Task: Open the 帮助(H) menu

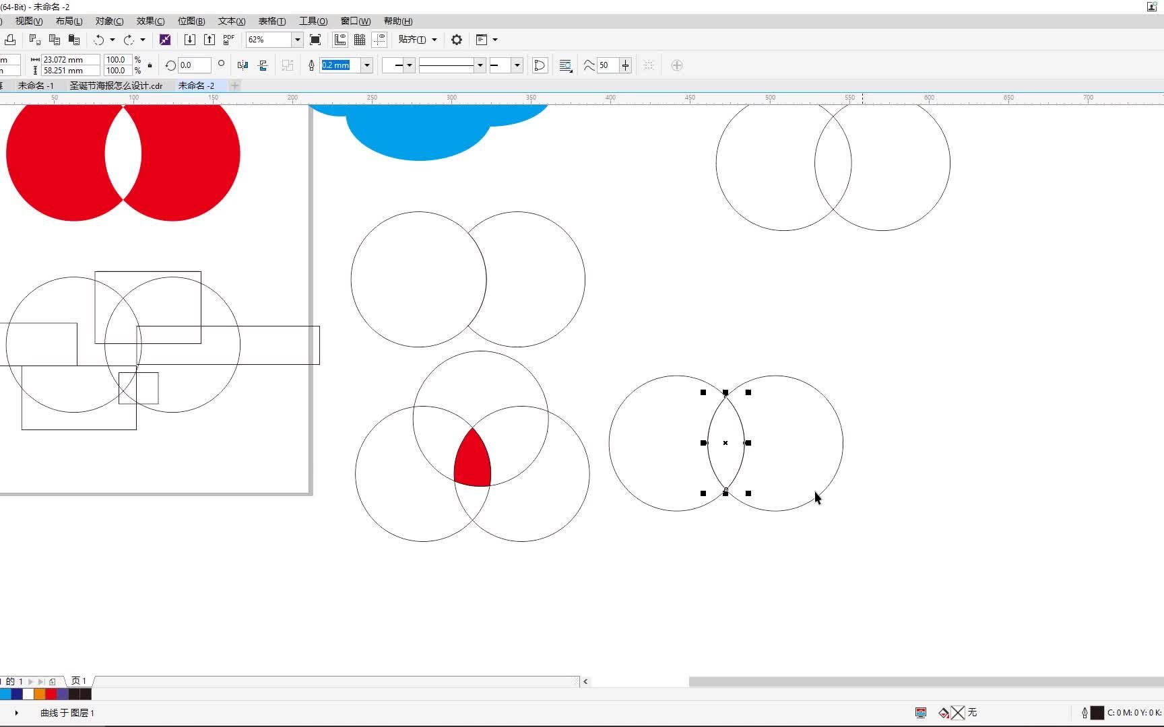Action: [x=398, y=21]
